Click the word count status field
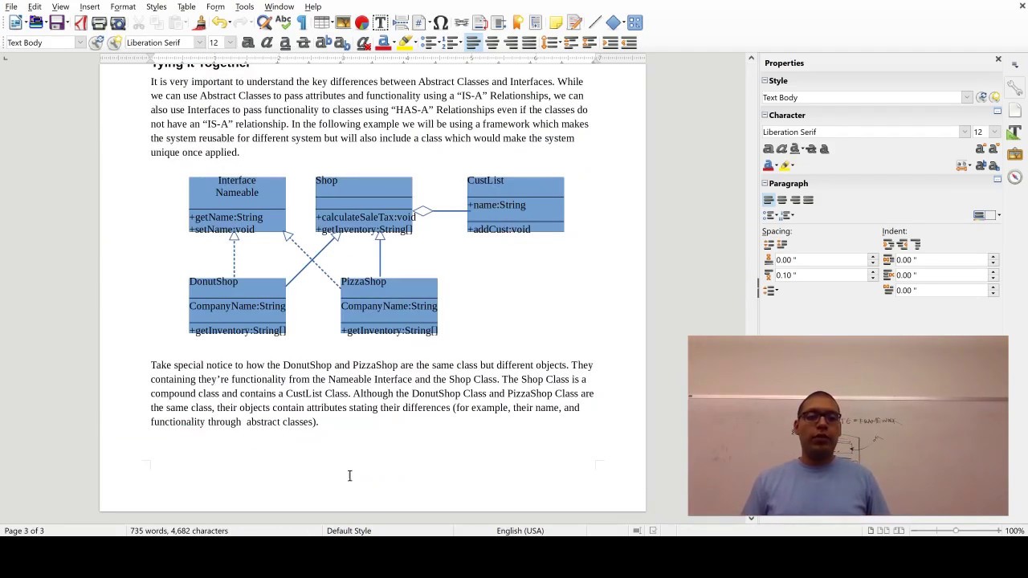This screenshot has width=1028, height=578. (179, 531)
